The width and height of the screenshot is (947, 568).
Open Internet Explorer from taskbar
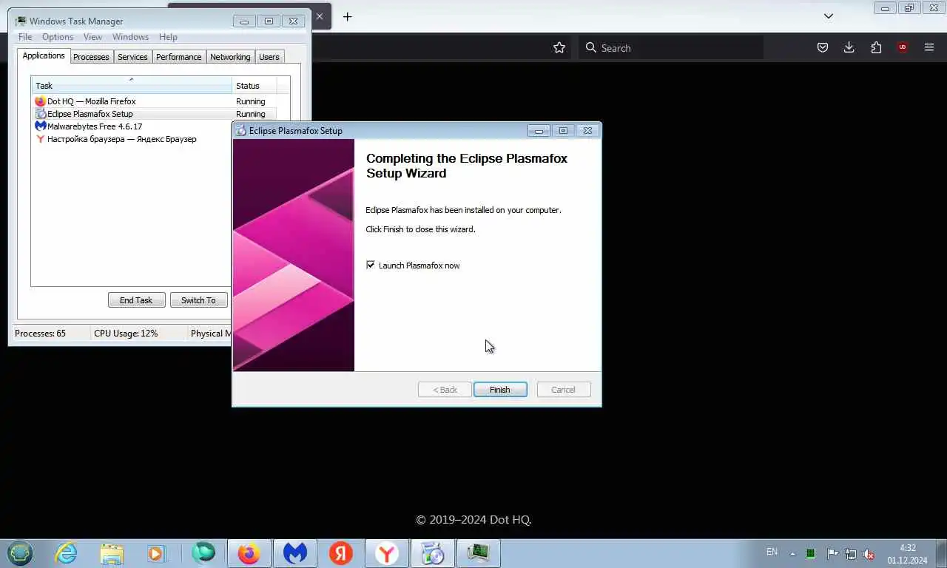click(x=66, y=553)
